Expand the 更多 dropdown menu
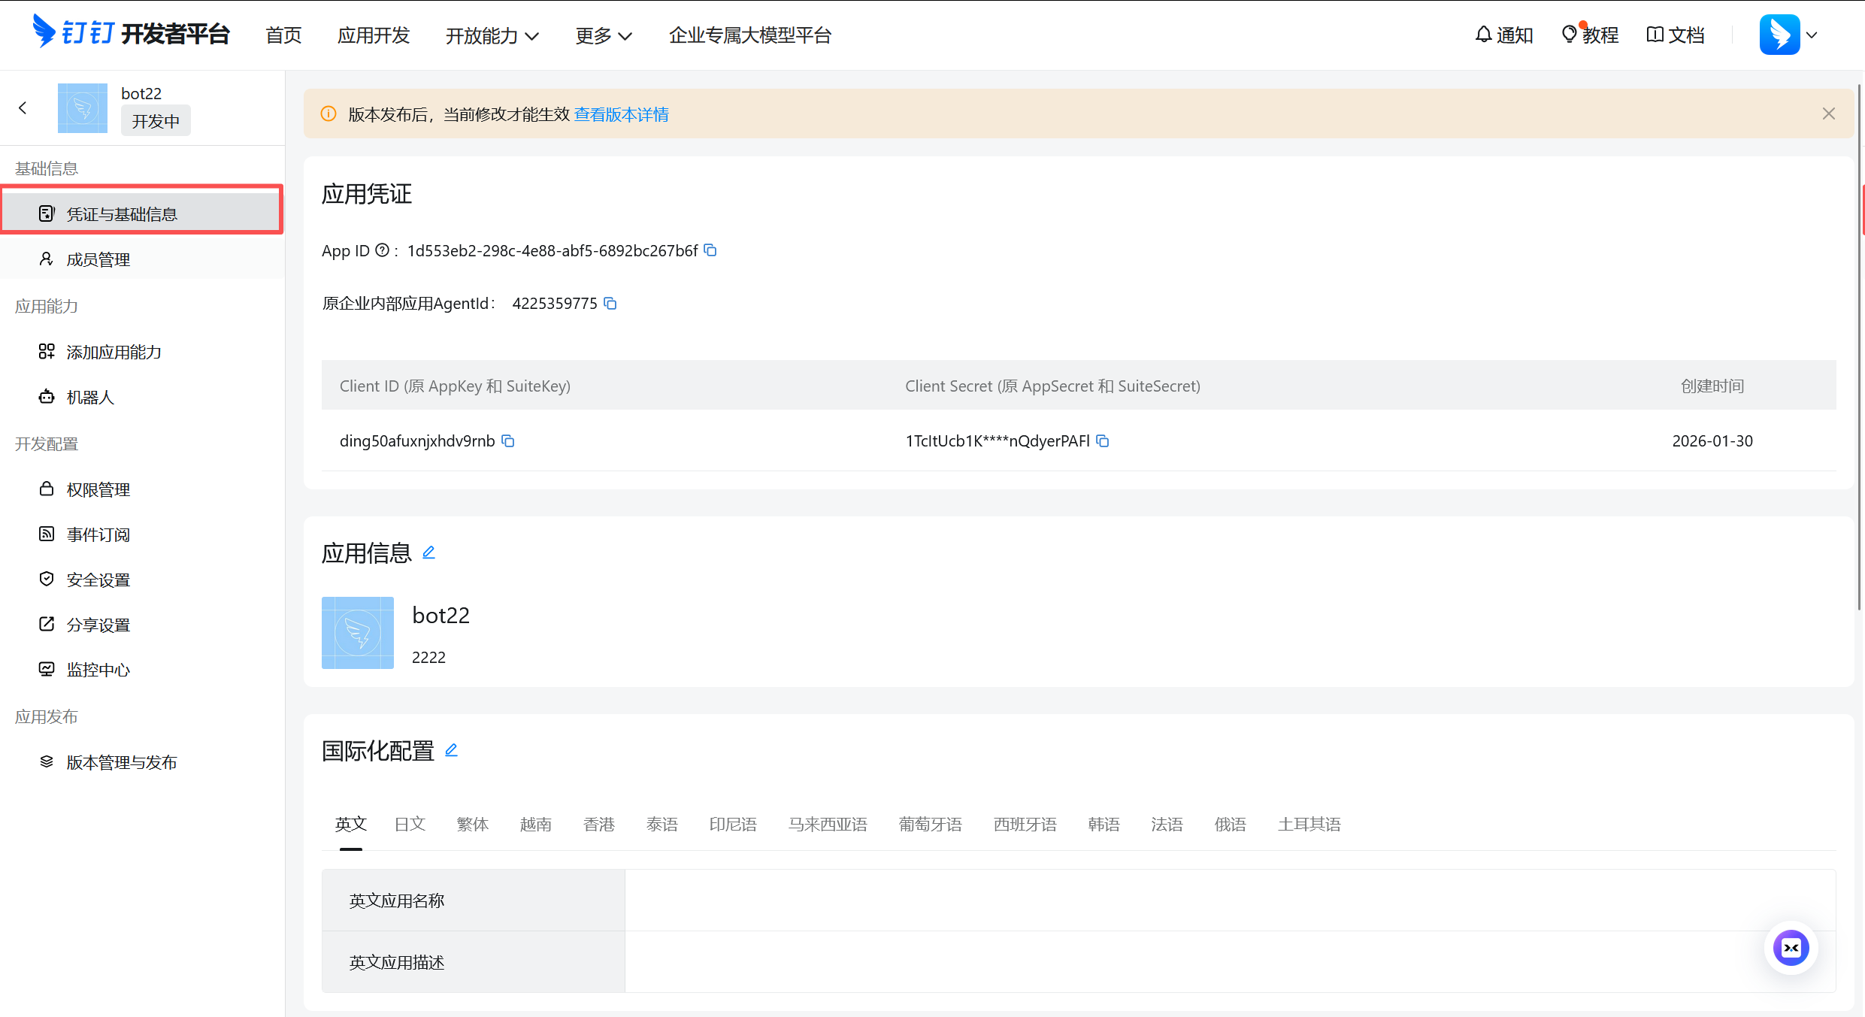The image size is (1865, 1017). 603,35
